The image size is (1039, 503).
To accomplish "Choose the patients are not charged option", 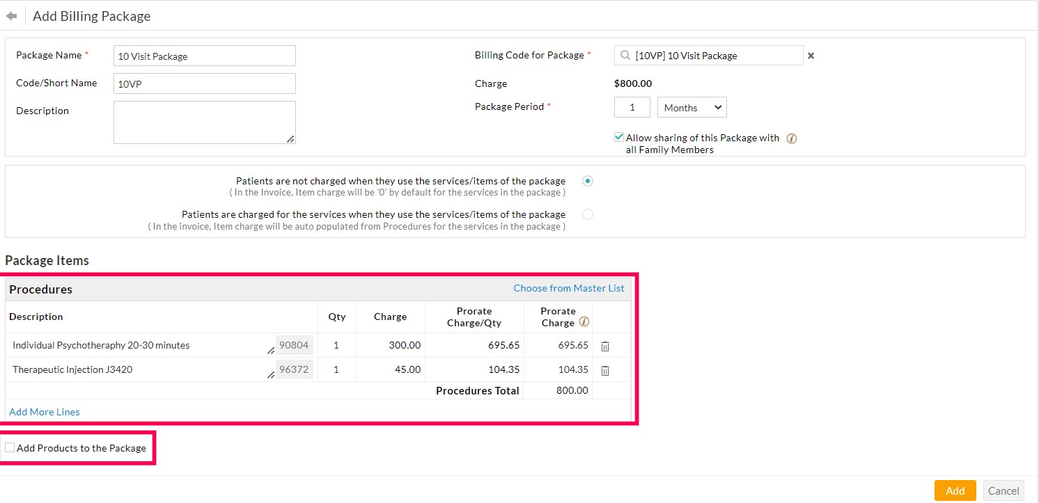I will pyautogui.click(x=587, y=180).
